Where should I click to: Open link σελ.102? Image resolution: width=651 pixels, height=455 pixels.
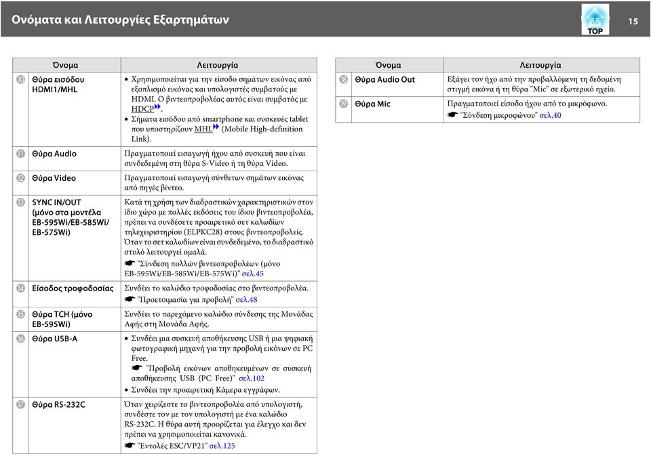(x=252, y=378)
